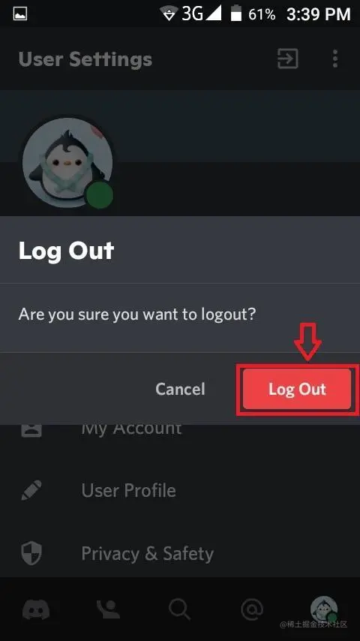Cancel the logout dialog
360x641 pixels.
pyautogui.click(x=180, y=389)
